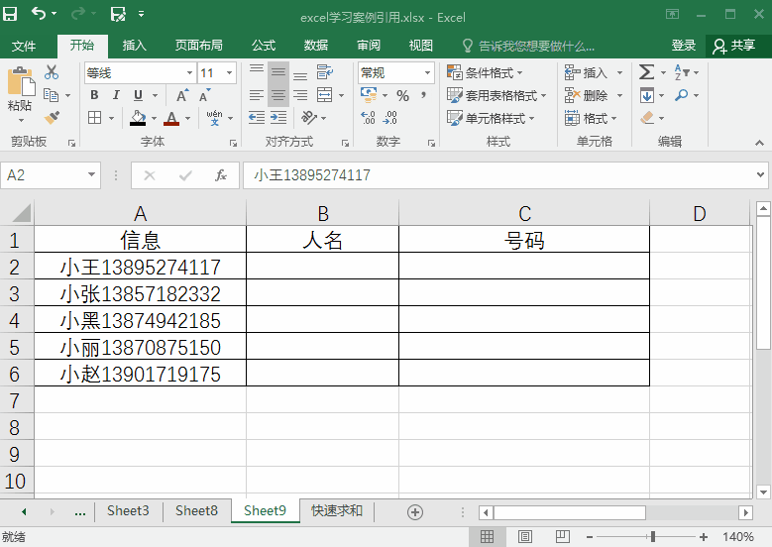Image resolution: width=772 pixels, height=547 pixels.
Task: Click the text orientation icon
Action: (x=309, y=118)
